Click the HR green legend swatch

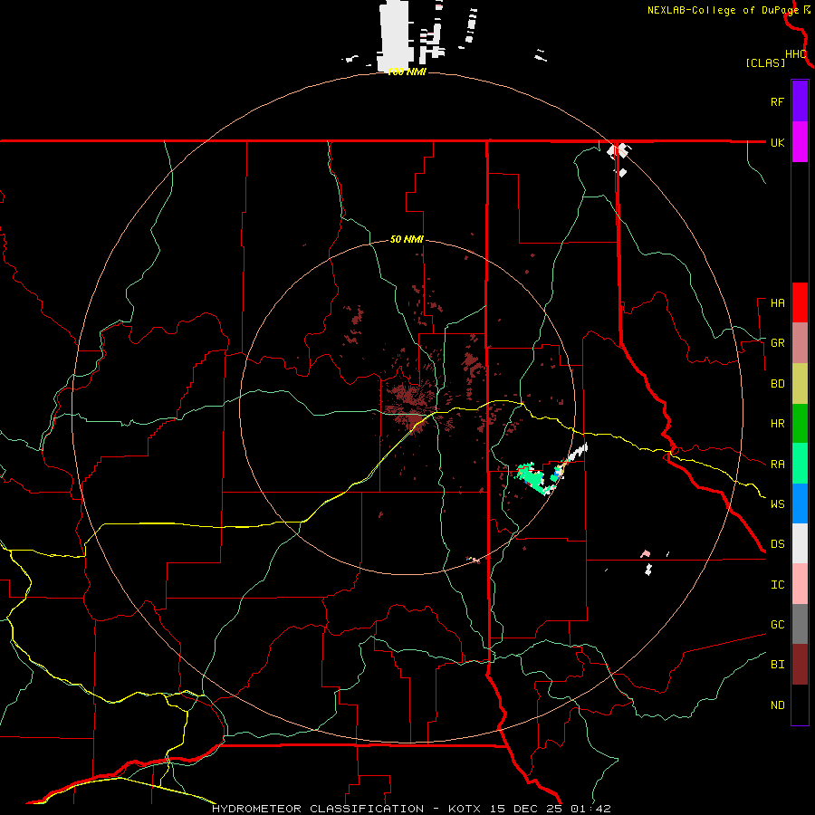click(800, 423)
